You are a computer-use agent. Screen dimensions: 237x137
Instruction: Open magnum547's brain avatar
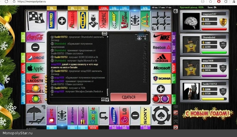[x=191, y=21]
